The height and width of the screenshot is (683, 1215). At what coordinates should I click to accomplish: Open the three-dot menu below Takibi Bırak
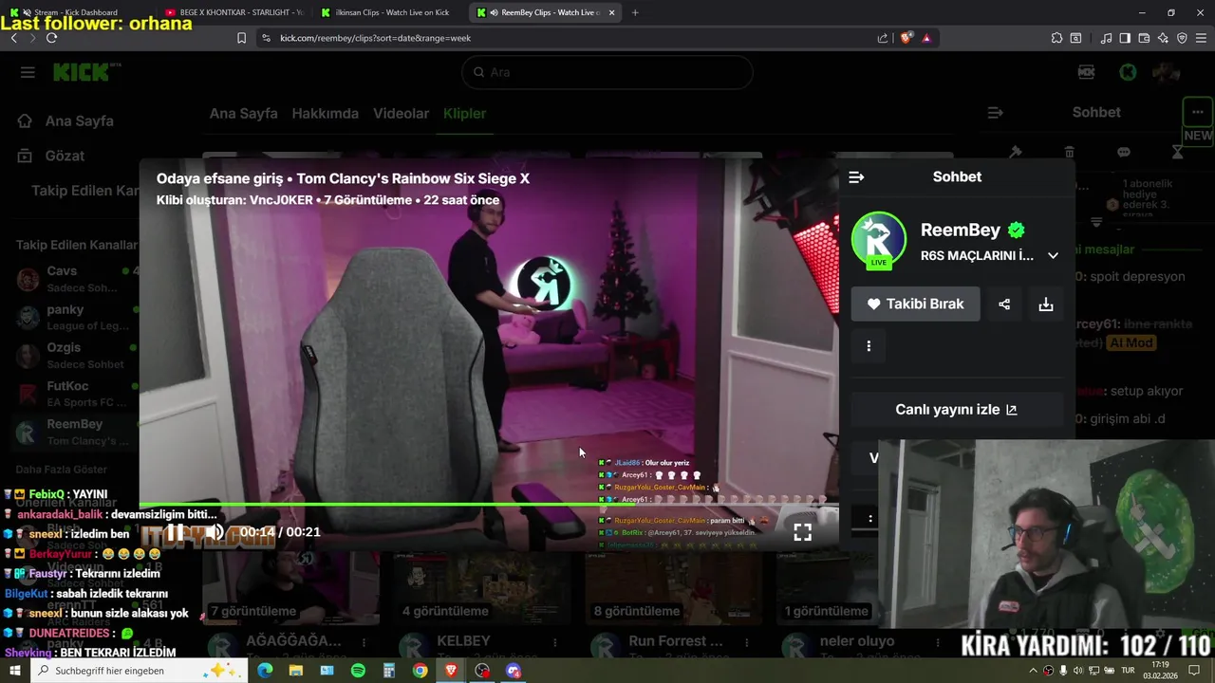click(x=869, y=346)
